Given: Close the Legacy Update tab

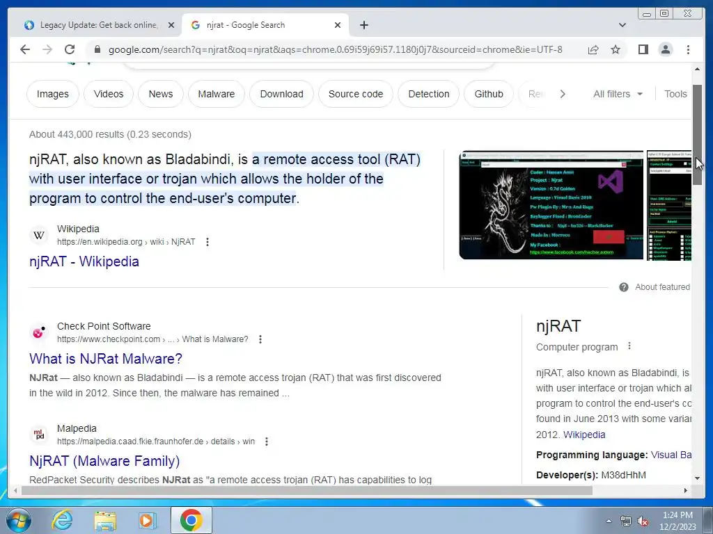Looking at the screenshot, I should 171,25.
